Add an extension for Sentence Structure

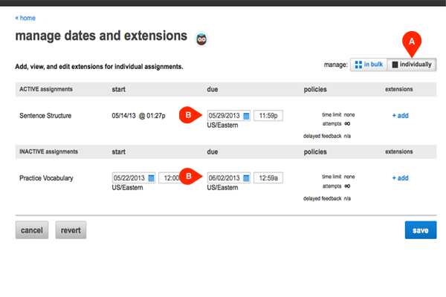point(400,115)
